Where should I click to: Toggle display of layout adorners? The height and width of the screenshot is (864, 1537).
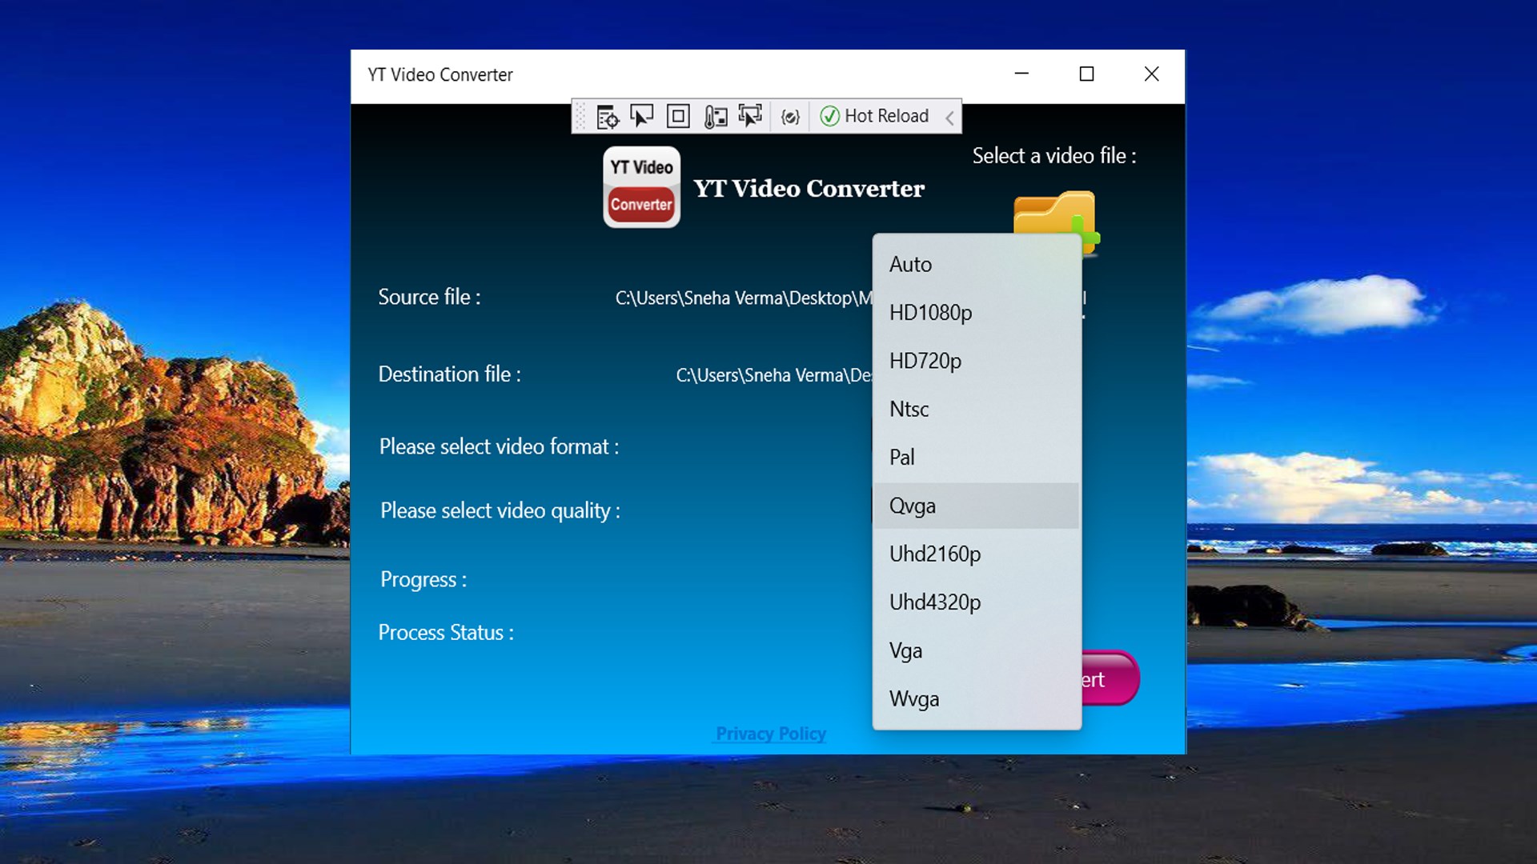678,116
